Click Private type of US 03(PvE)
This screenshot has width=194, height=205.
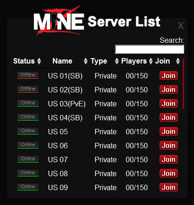pos(106,104)
